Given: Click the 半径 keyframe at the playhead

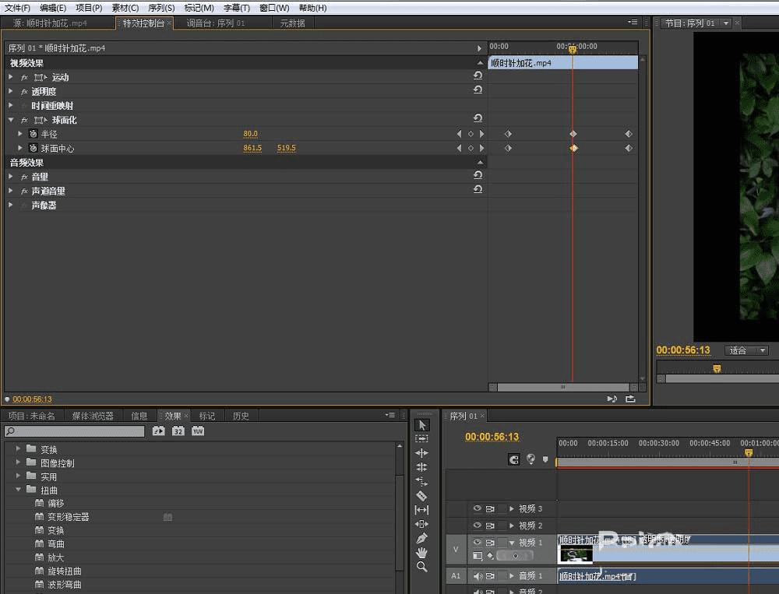Looking at the screenshot, I should 573,134.
